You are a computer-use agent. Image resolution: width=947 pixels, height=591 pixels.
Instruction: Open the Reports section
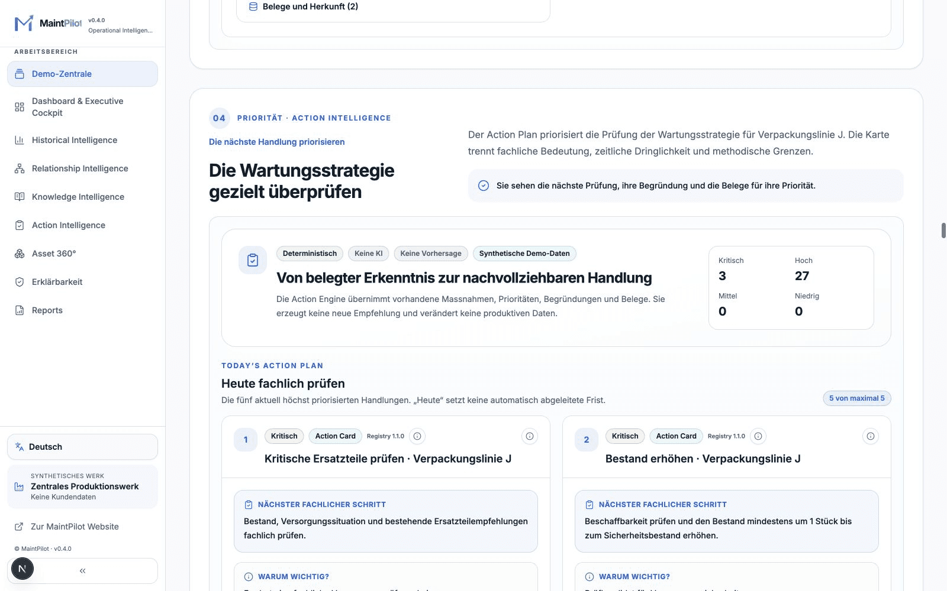click(x=82, y=310)
